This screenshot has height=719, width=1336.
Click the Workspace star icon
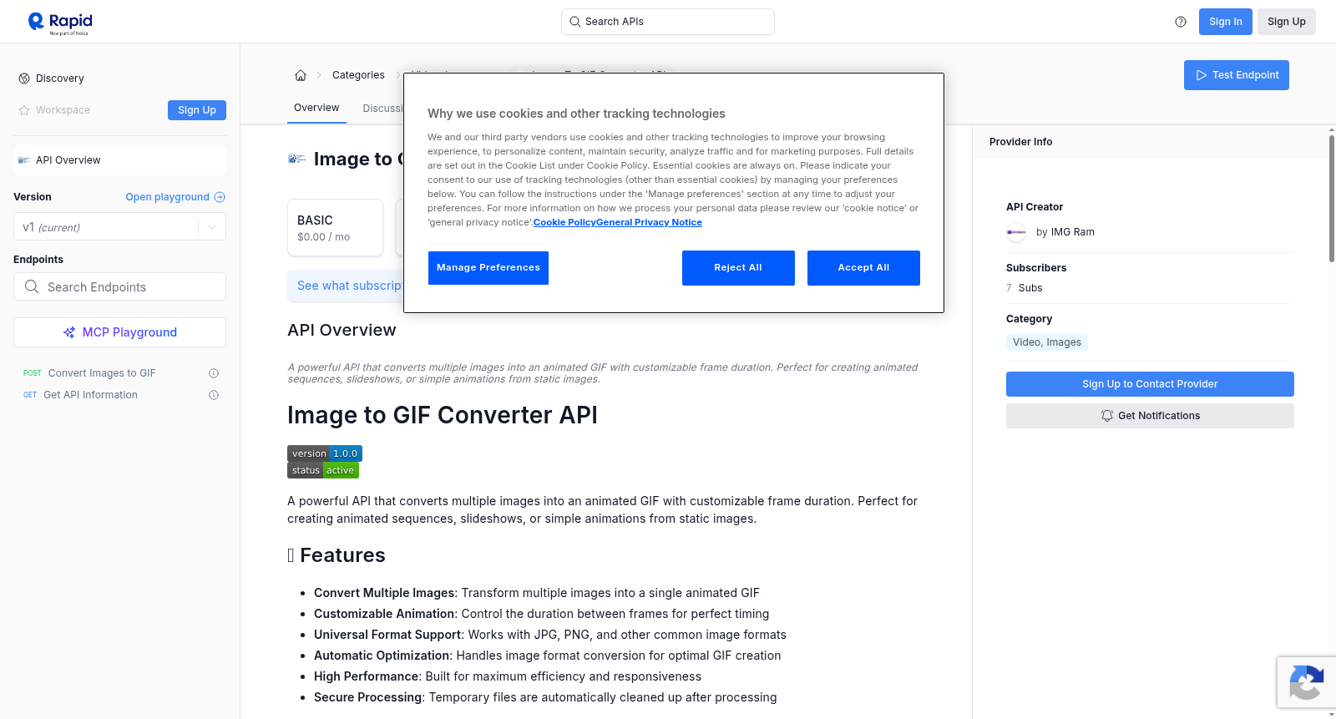click(24, 110)
